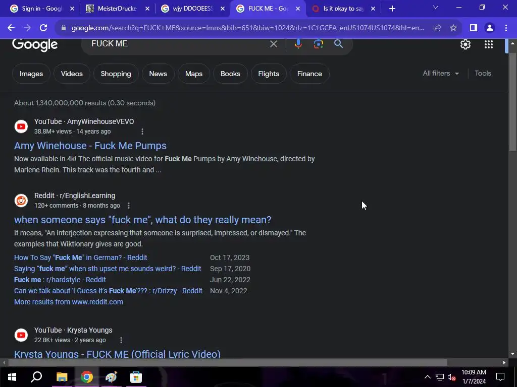Image resolution: width=517 pixels, height=387 pixels.
Task: Bookmark this page with the star icon
Action: (453, 28)
